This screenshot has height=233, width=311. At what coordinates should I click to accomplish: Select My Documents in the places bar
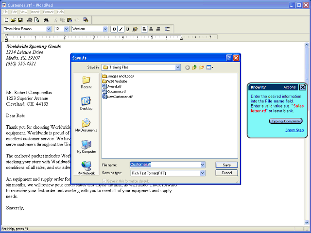[86, 125]
